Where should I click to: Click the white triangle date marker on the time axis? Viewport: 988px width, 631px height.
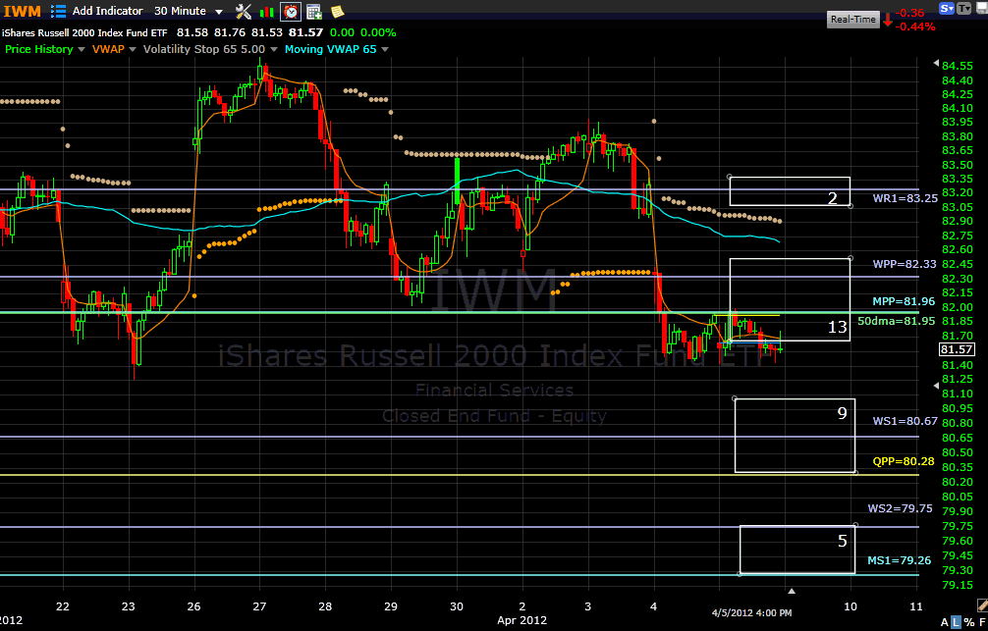pyautogui.click(x=792, y=591)
